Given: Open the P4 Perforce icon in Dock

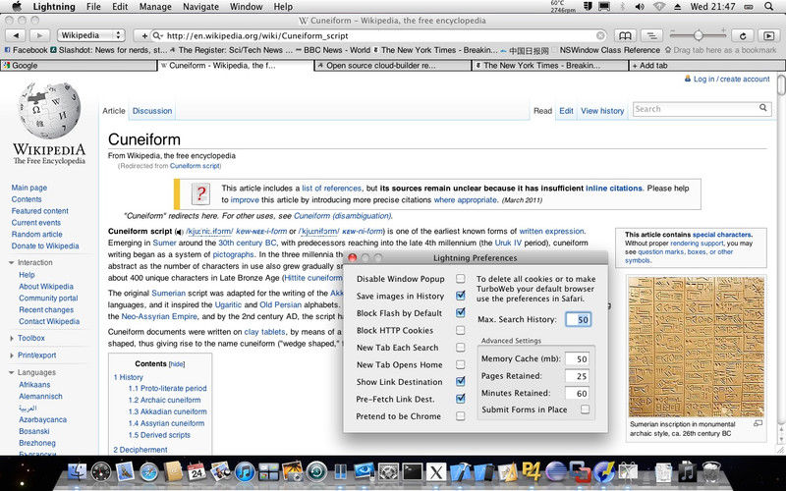Looking at the screenshot, I should tap(532, 471).
